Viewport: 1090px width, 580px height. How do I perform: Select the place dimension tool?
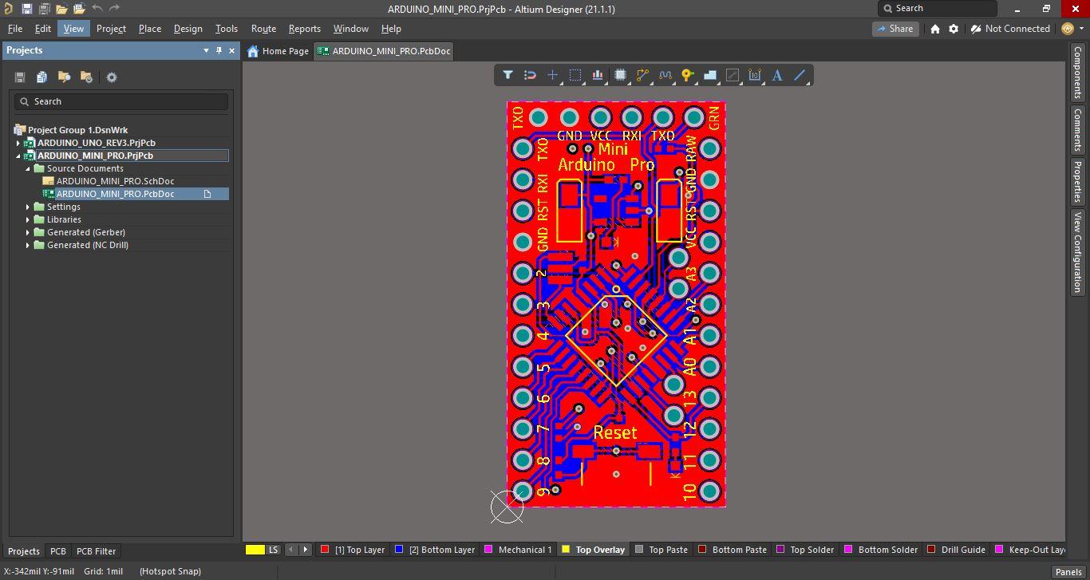(755, 75)
